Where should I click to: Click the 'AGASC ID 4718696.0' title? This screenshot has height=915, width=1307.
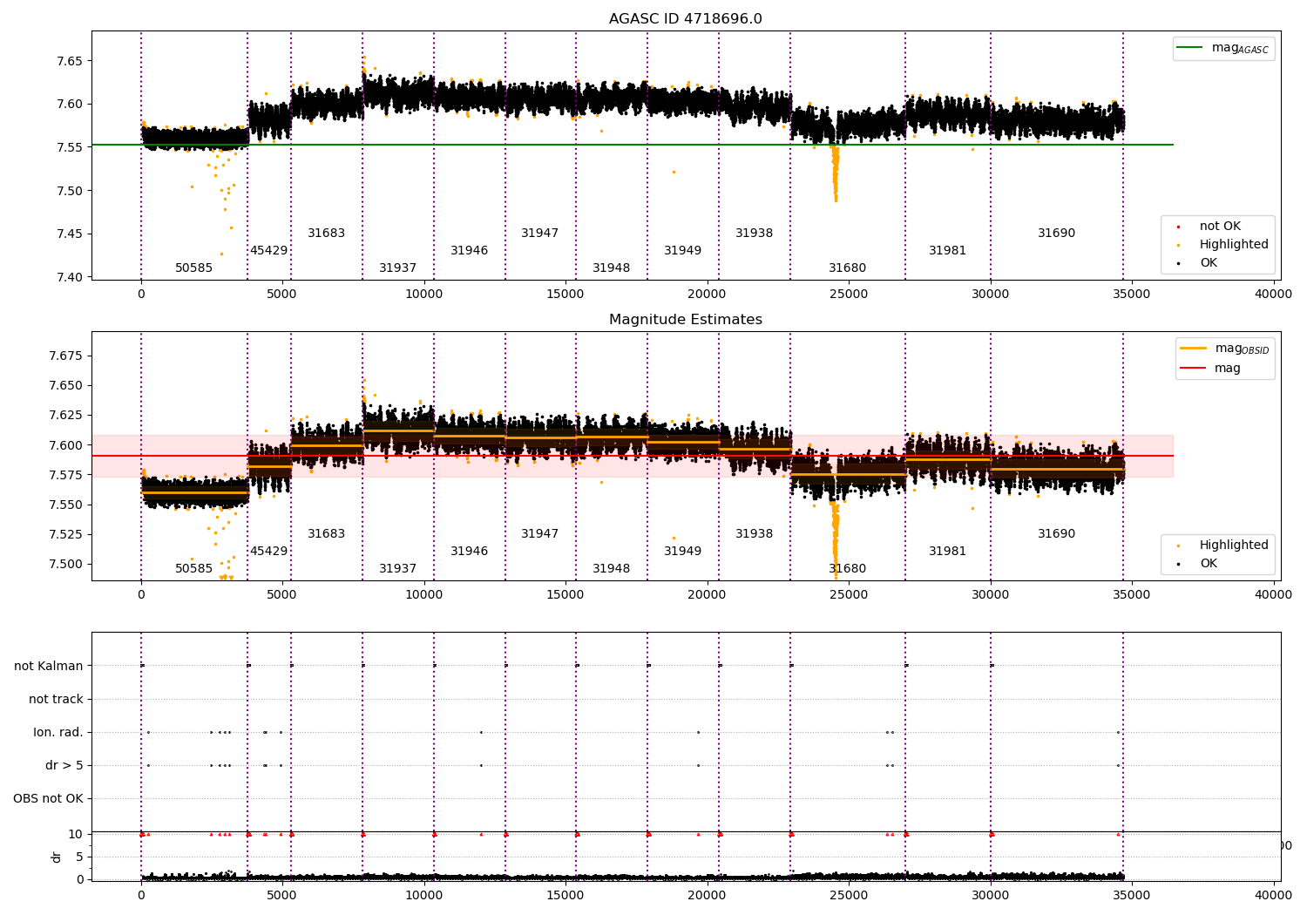[x=685, y=19]
